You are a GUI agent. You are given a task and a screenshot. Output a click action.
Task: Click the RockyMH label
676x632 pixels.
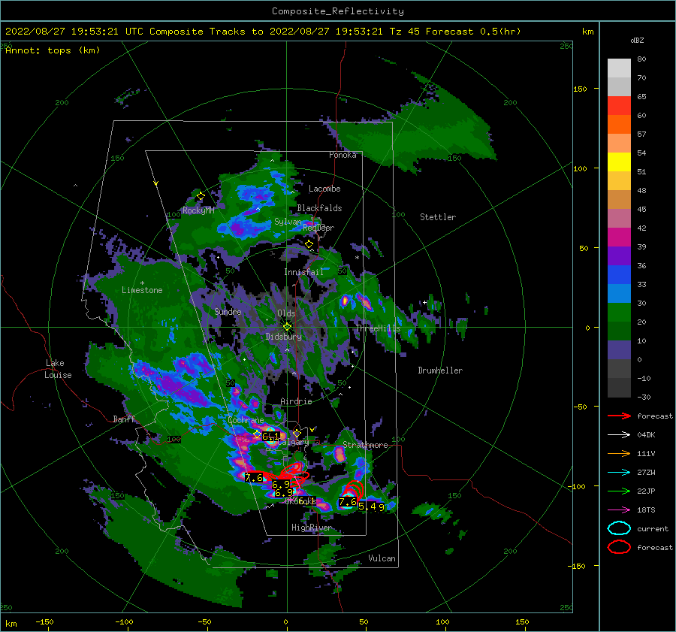(x=198, y=210)
